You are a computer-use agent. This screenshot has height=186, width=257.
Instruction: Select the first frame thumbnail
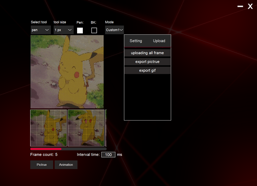click(49, 128)
